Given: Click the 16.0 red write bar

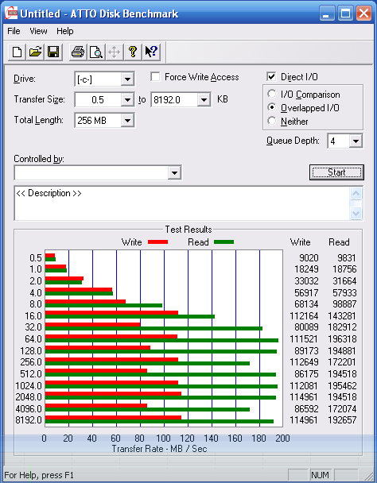Looking at the screenshot, I should pyautogui.click(x=111, y=313).
